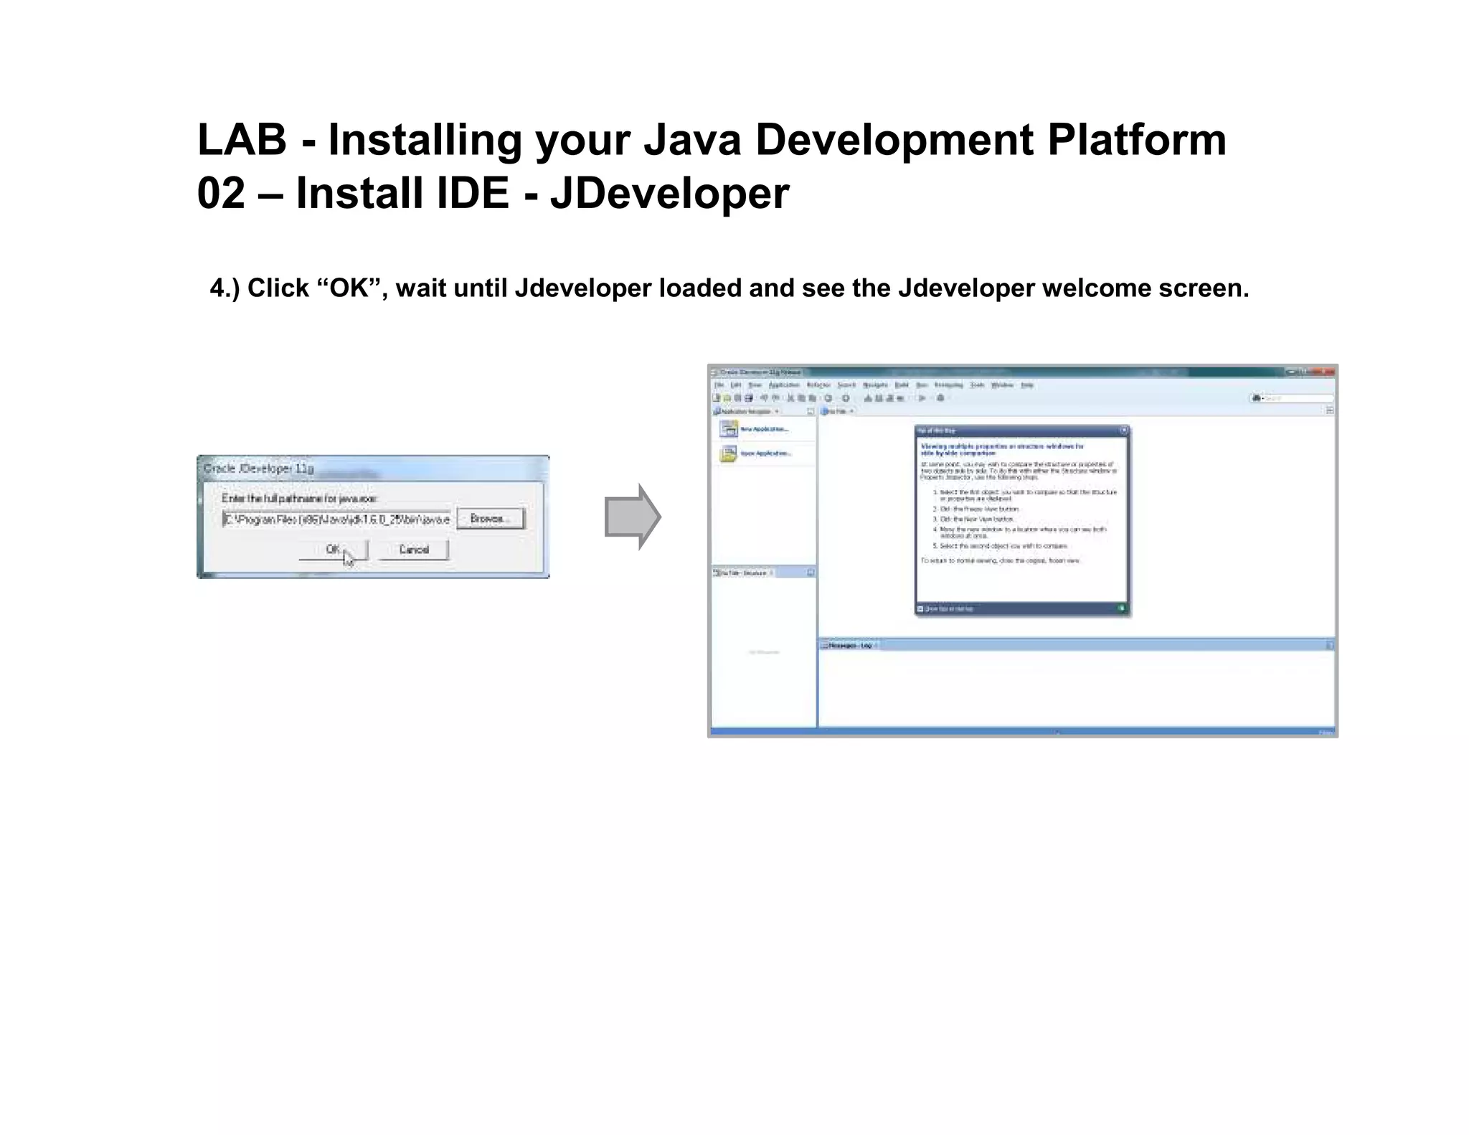Open the Application Navigator dropdown arrow
1469x1135 pixels.
pos(777,411)
